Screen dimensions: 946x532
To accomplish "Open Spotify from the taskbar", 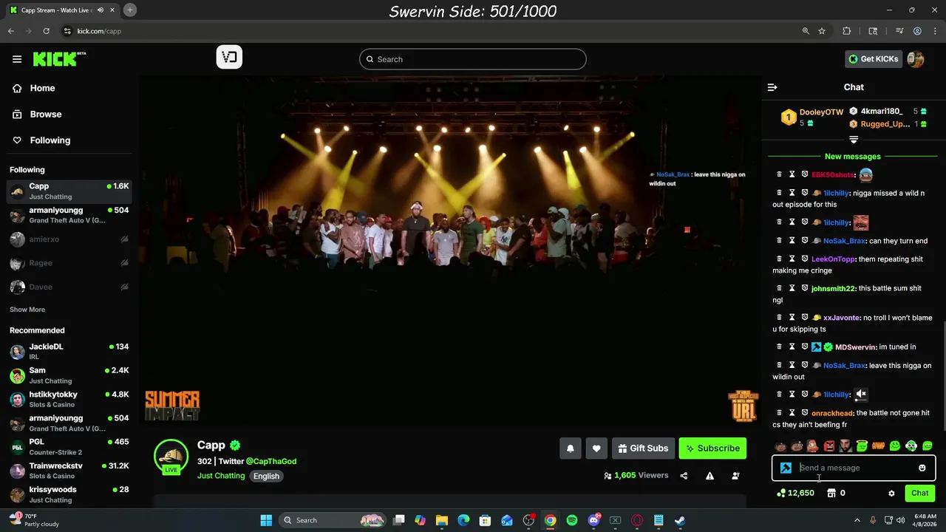I will pyautogui.click(x=572, y=520).
